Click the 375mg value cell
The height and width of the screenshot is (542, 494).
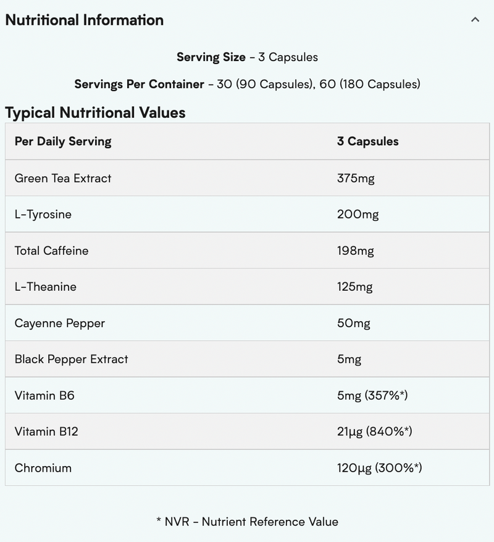356,178
